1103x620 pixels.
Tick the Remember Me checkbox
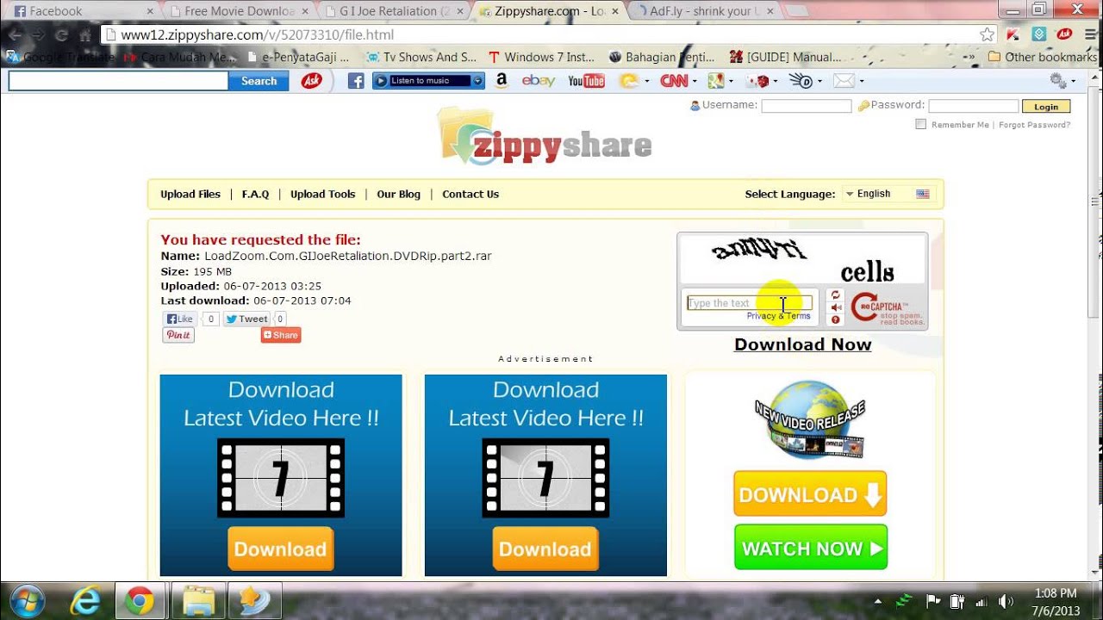click(x=920, y=124)
